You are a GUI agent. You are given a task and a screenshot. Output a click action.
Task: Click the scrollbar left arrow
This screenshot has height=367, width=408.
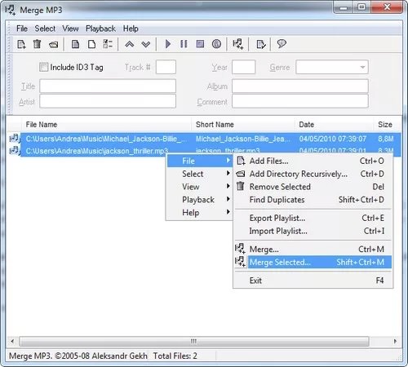[12, 341]
